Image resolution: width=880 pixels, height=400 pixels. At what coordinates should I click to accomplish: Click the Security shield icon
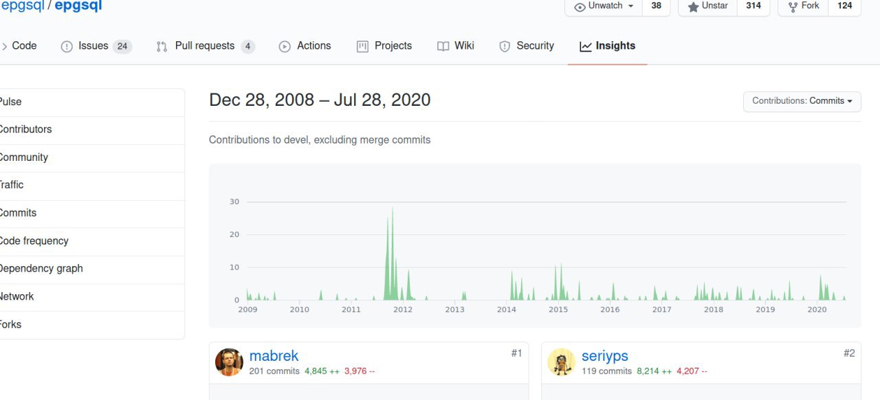[x=505, y=47]
